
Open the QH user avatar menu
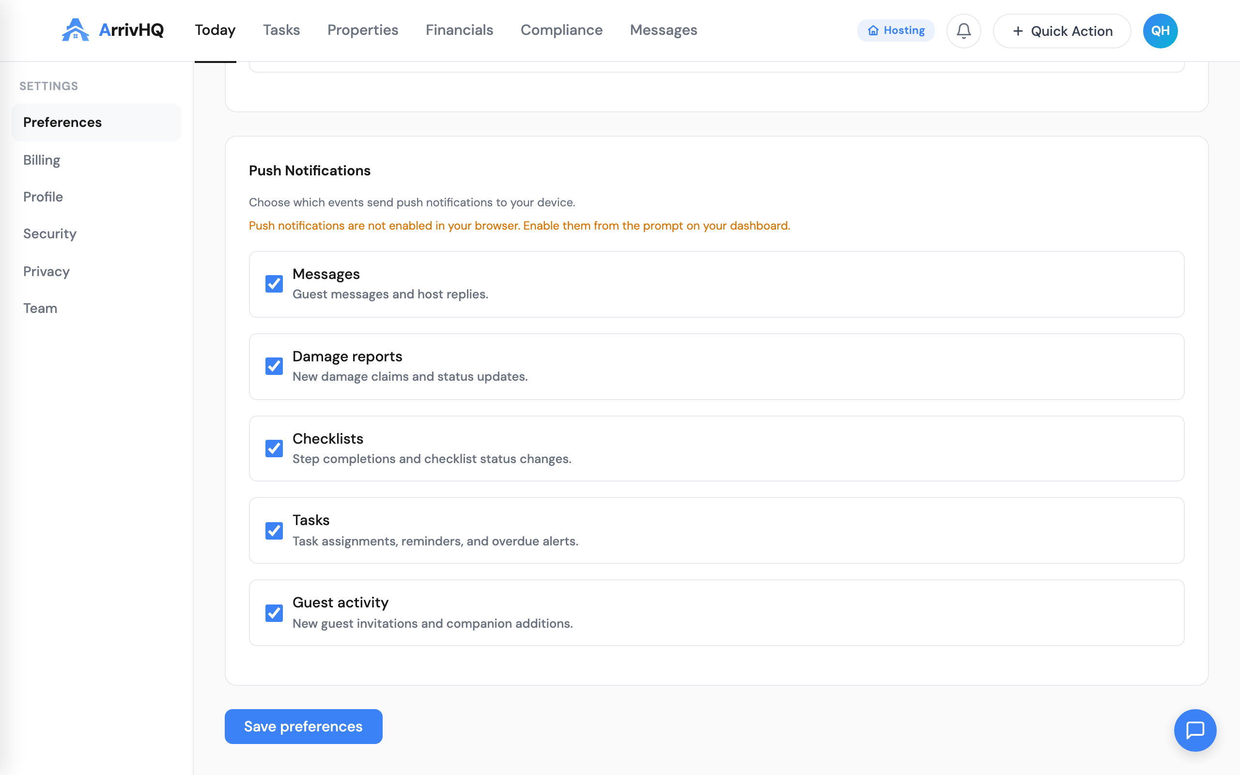(x=1160, y=31)
